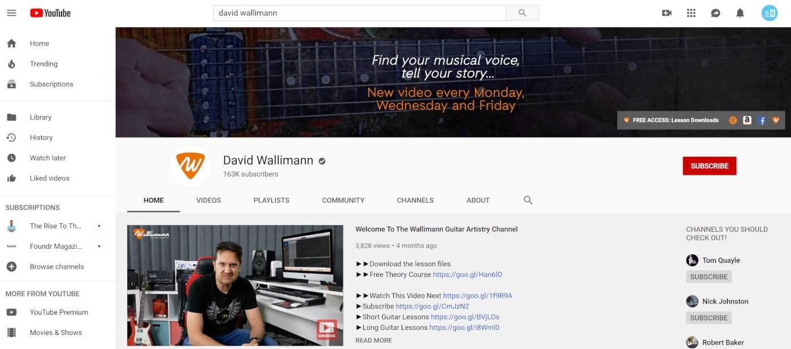Open the Welcome To The Wallimann Guitar Artistry video title

coord(436,229)
